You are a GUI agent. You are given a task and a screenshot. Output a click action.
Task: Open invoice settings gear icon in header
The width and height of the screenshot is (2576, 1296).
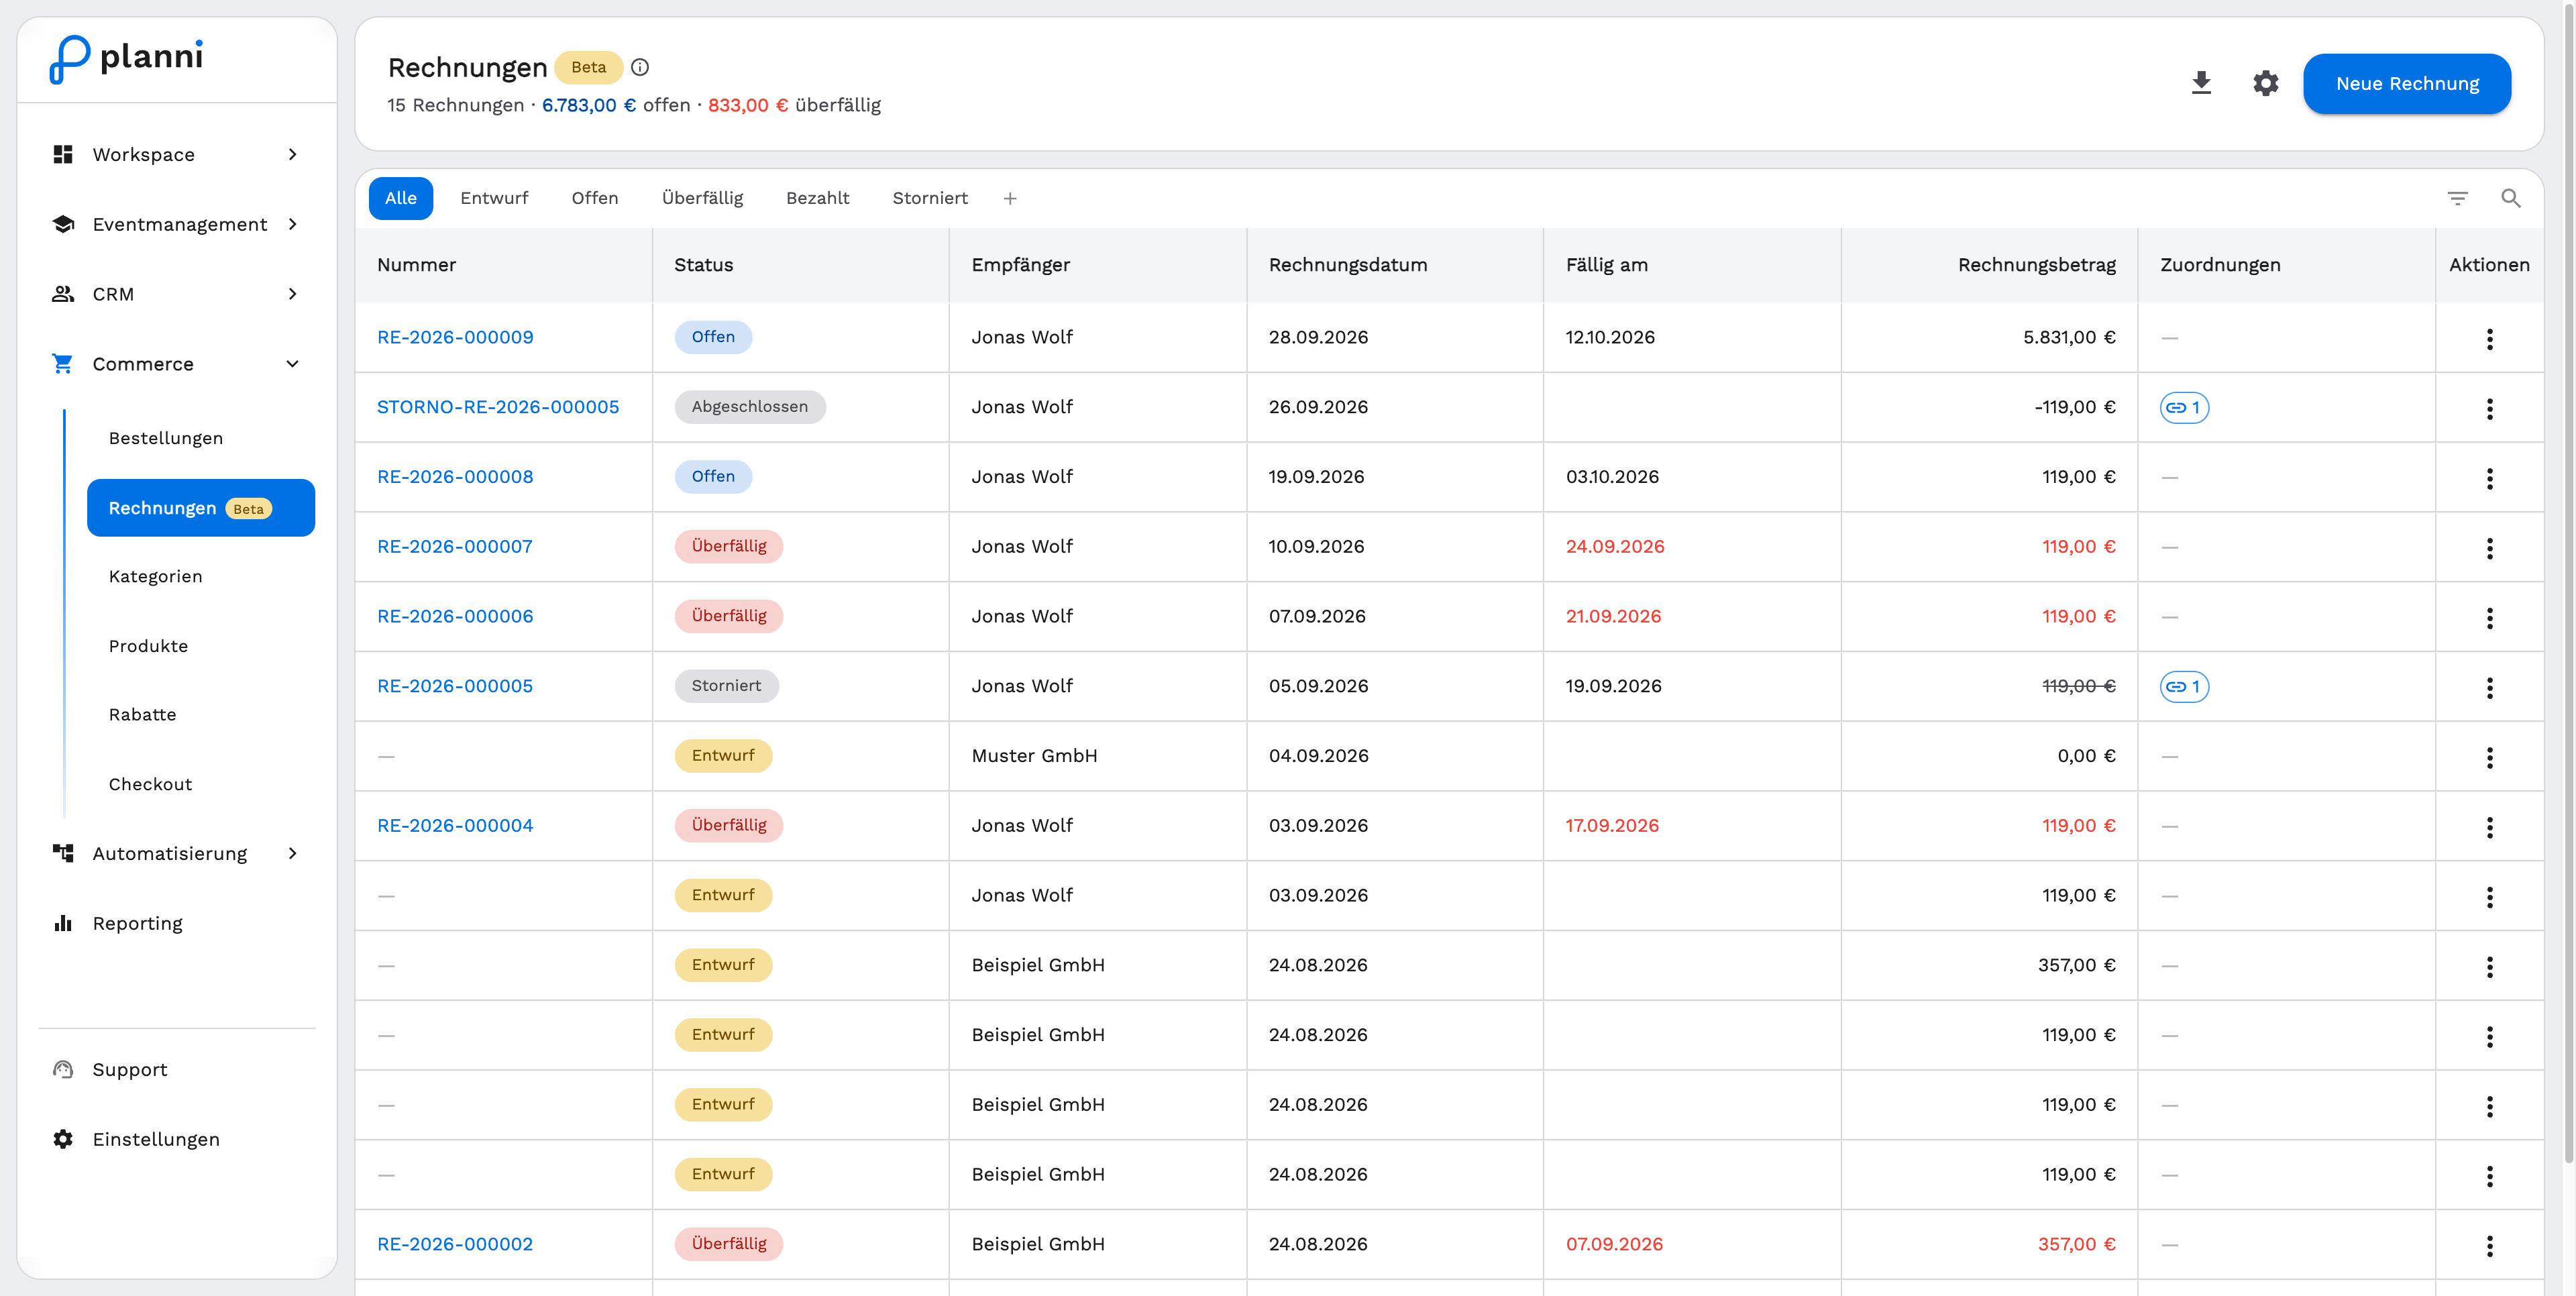[x=2265, y=83]
